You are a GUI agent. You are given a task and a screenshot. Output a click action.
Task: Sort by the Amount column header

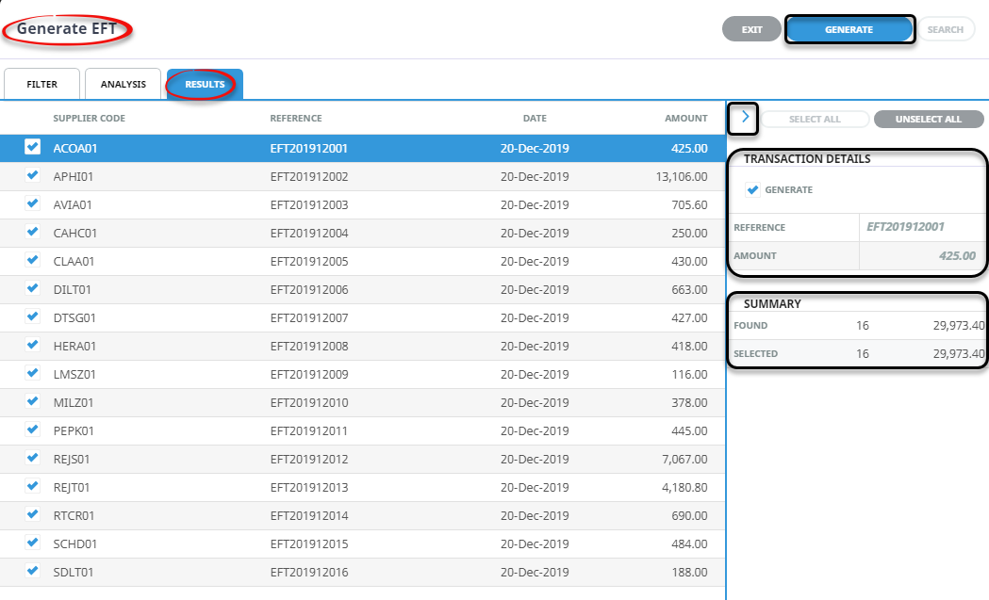coord(685,119)
